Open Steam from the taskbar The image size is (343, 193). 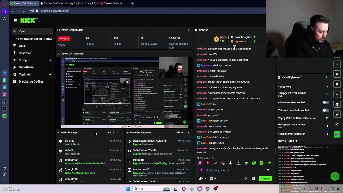tap(207, 189)
